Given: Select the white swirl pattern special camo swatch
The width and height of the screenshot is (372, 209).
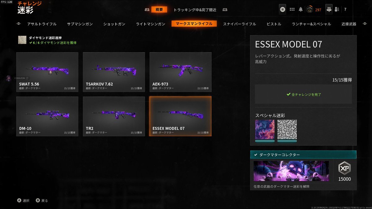Looking at the screenshot, I should click(287, 131).
